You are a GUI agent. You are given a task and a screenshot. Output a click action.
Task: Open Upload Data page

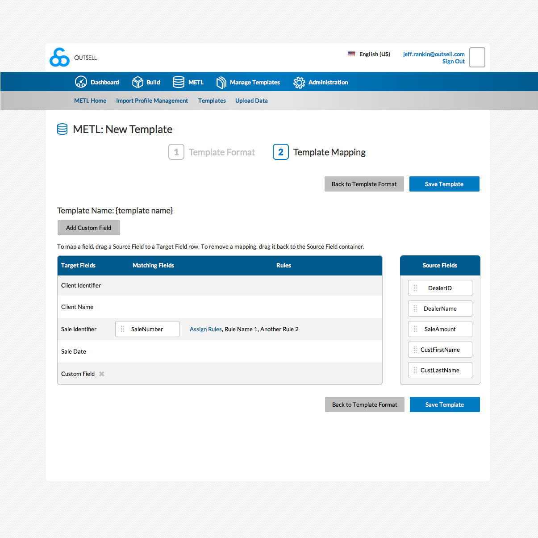[x=251, y=101]
